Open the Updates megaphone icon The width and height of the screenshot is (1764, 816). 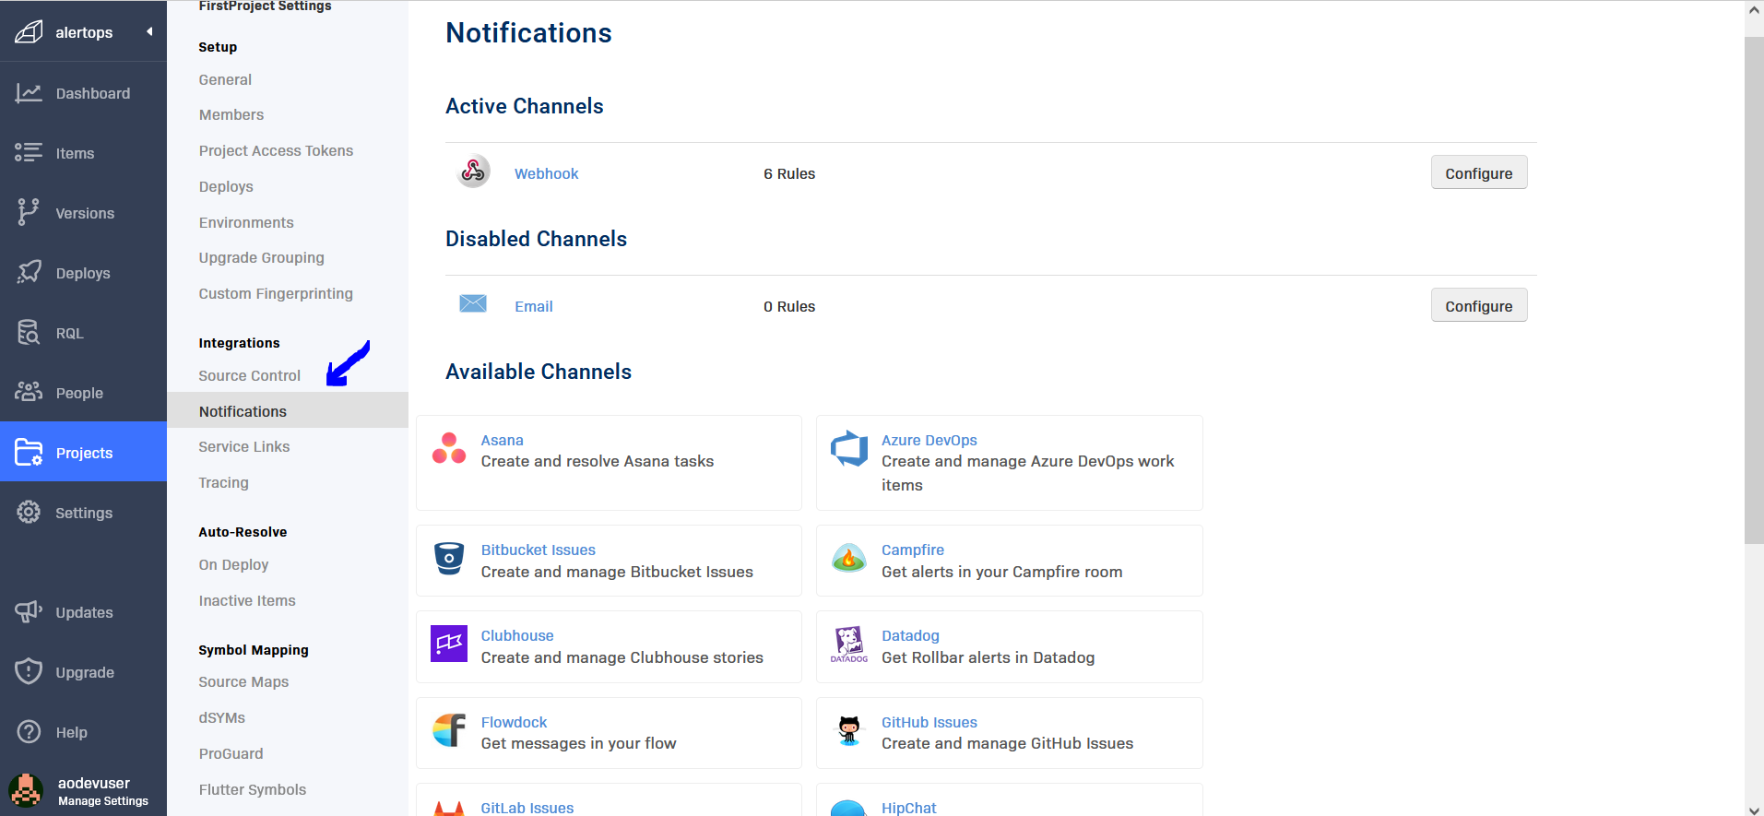coord(29,612)
